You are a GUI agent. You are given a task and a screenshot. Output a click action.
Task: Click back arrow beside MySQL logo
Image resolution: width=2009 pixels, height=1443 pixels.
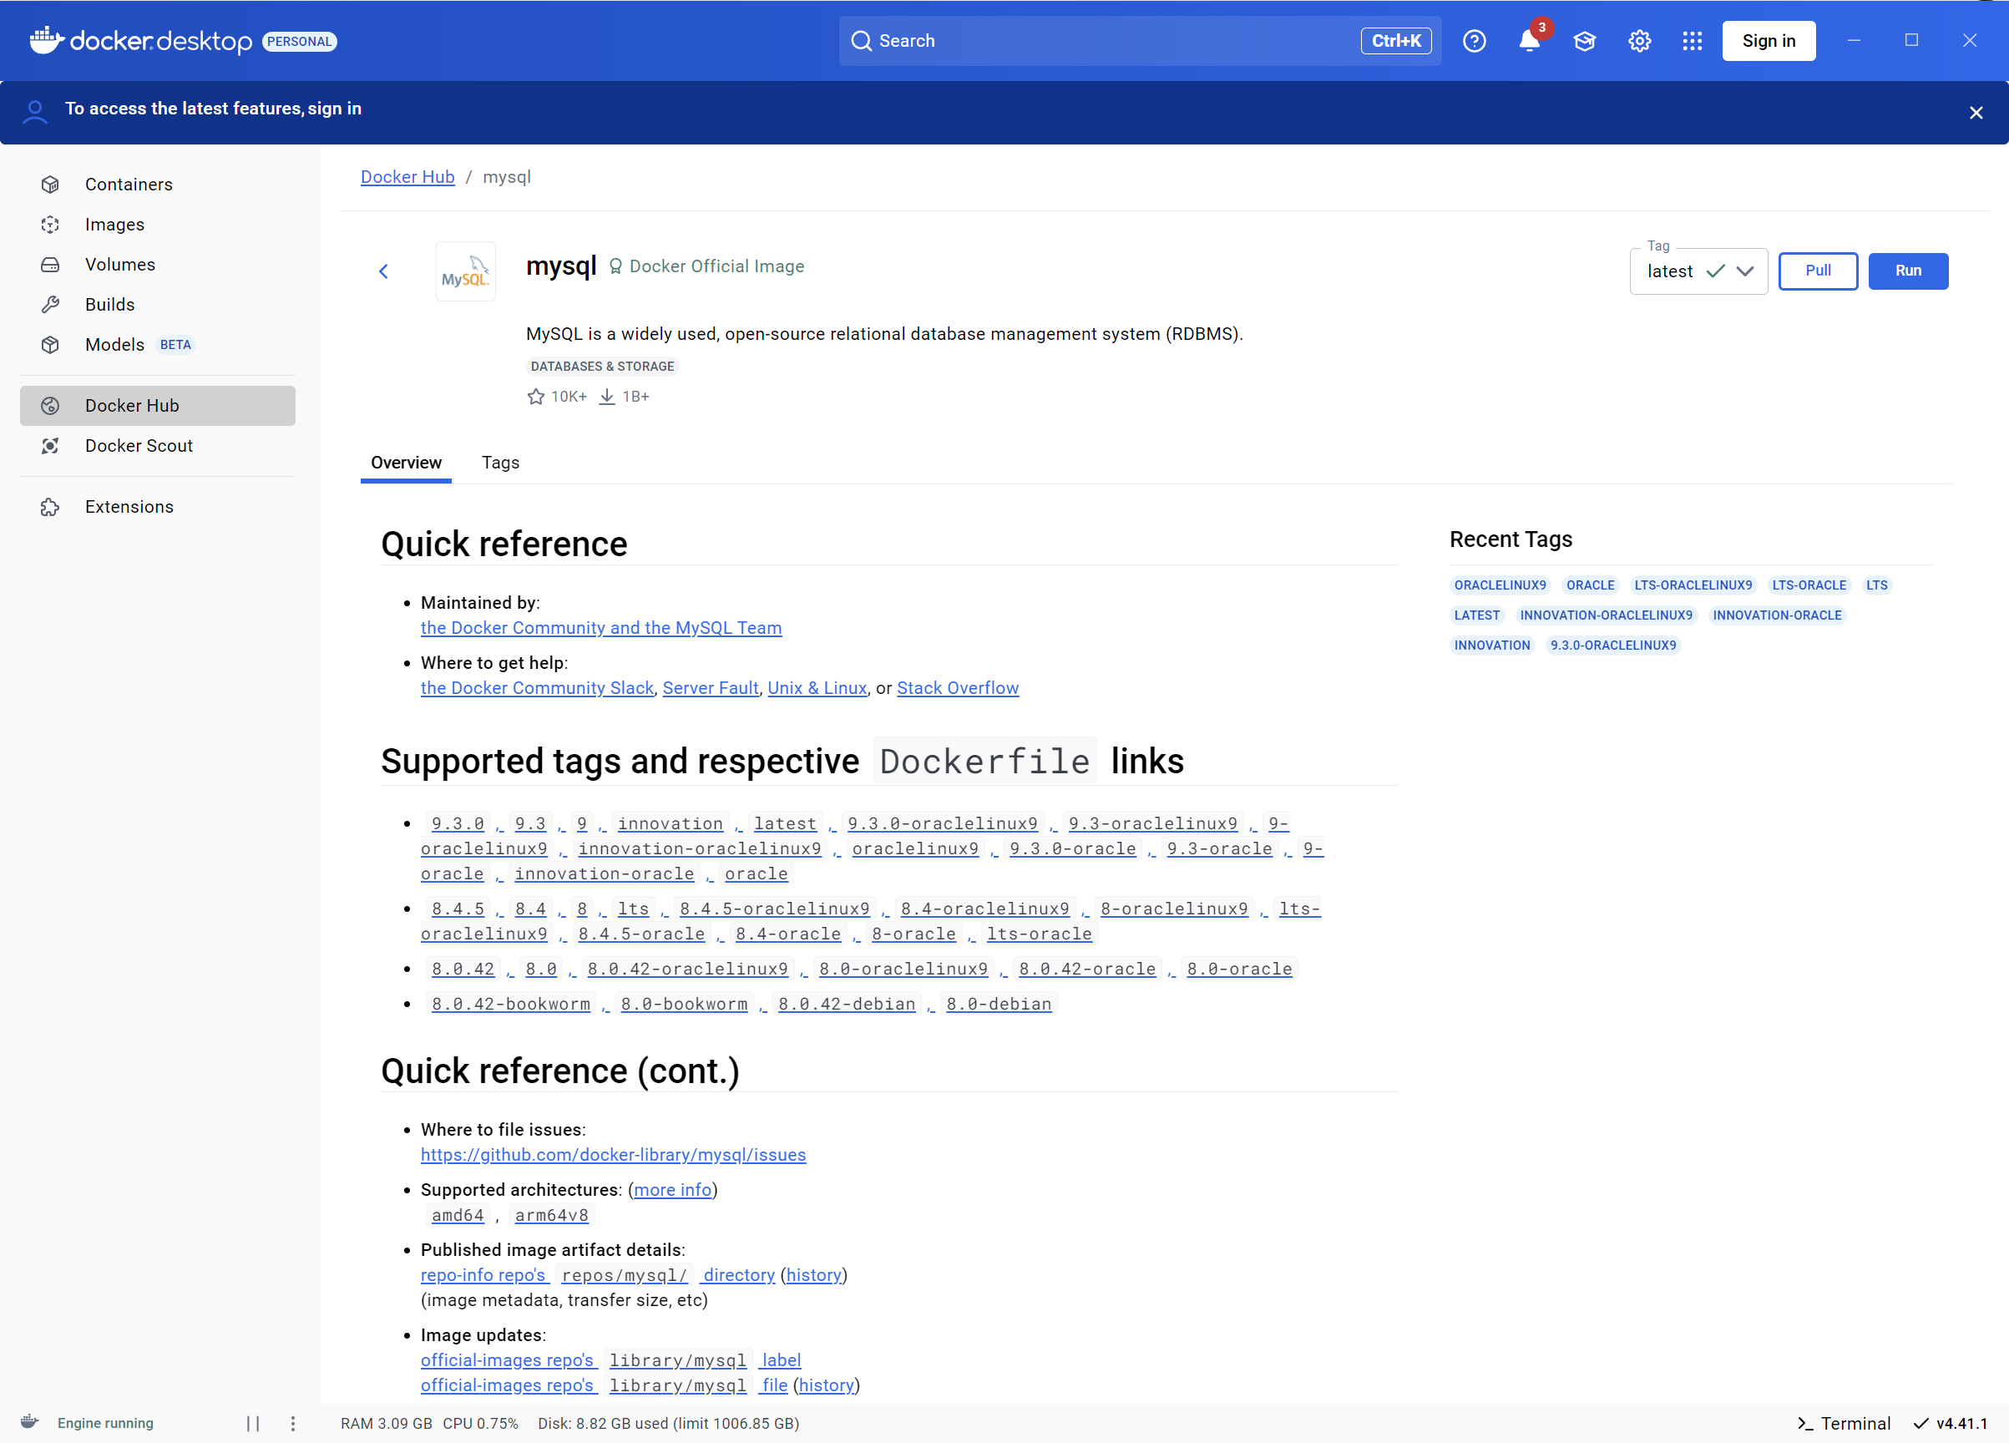pyautogui.click(x=383, y=272)
